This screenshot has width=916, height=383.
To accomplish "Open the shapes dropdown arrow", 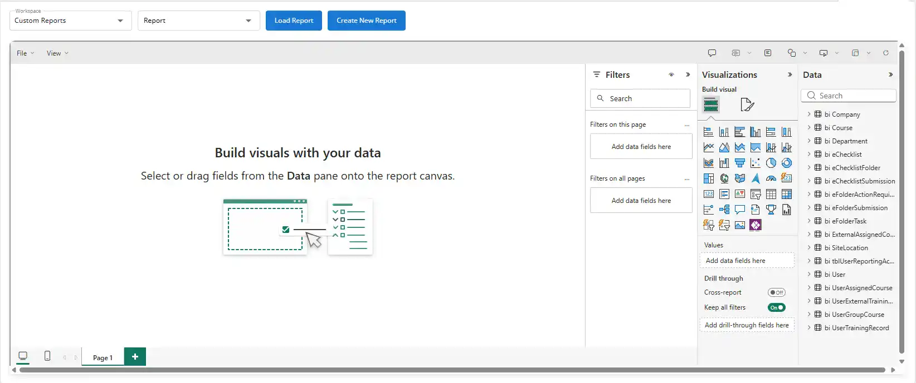I will [x=805, y=53].
